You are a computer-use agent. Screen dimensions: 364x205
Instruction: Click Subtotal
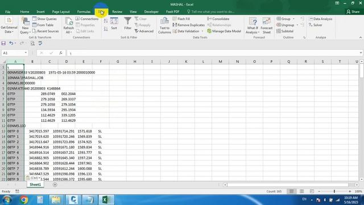tap(285, 31)
